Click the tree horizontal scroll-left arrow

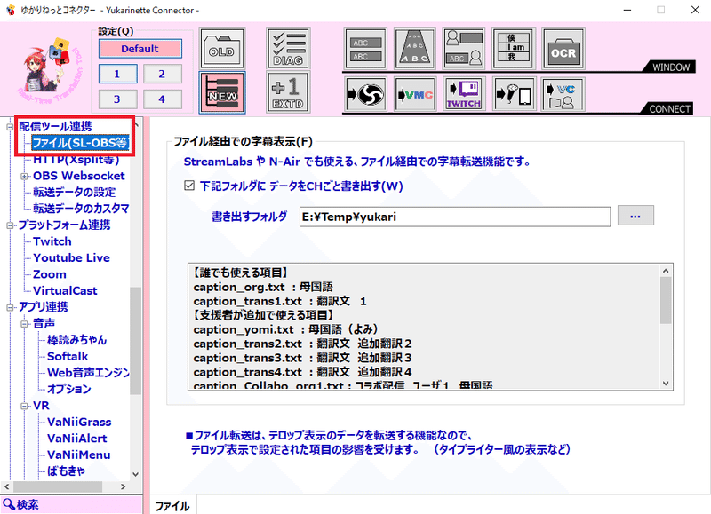[6, 486]
